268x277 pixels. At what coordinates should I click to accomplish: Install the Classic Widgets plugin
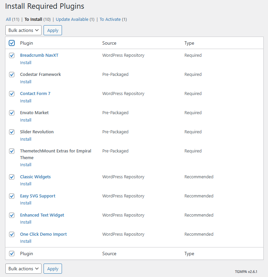coord(26,184)
